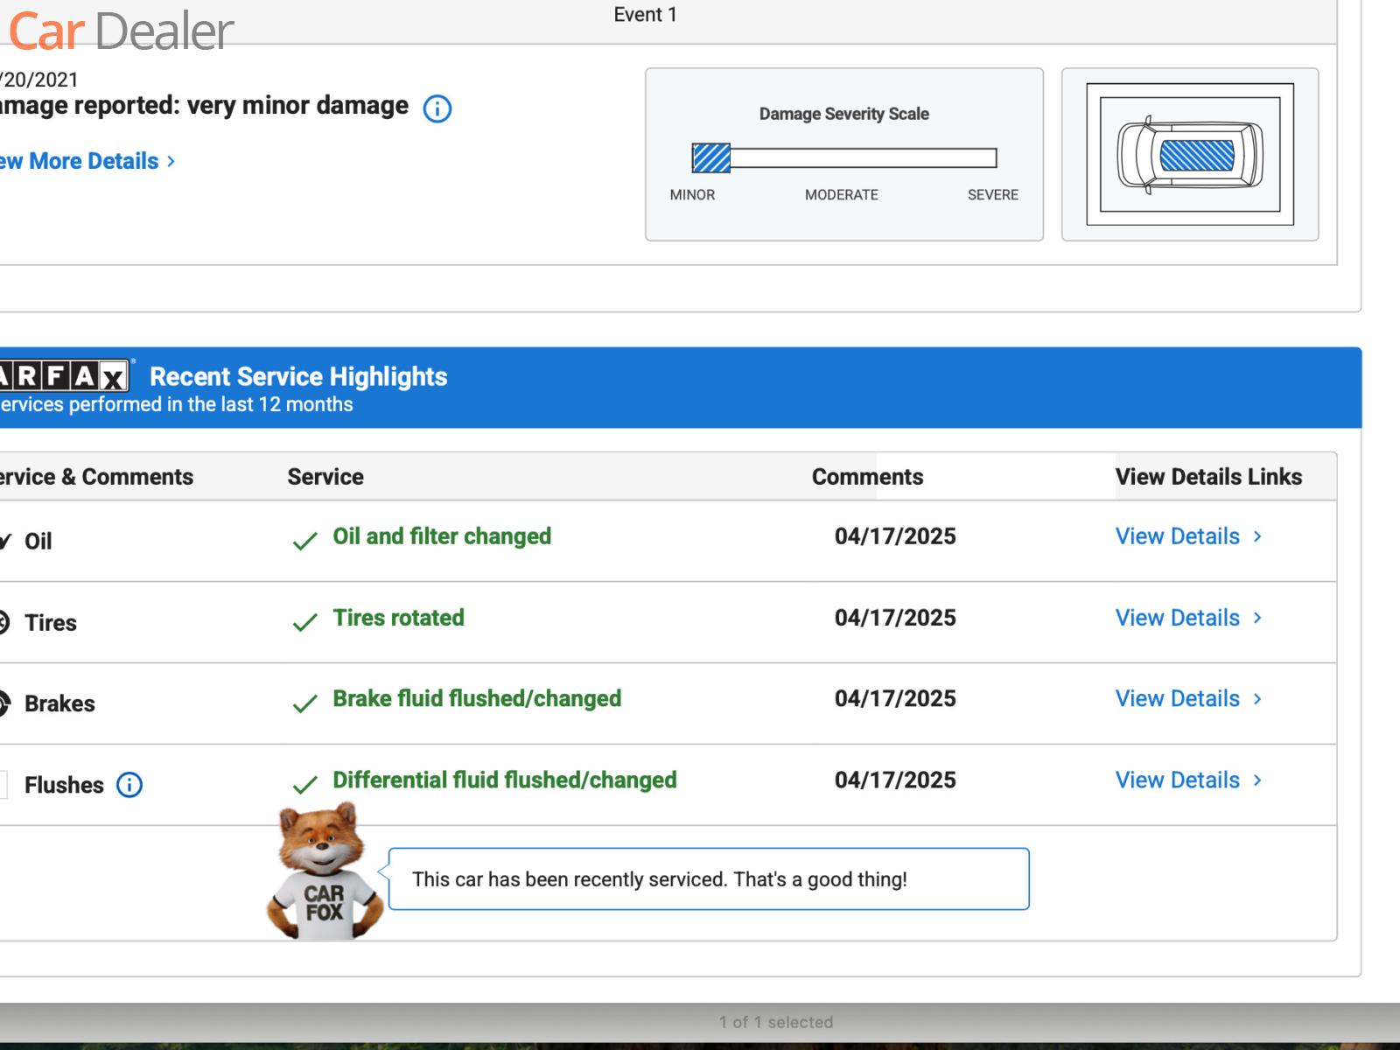Open View Details for Oil service
Viewport: 1400px width, 1050px height.
click(1177, 536)
